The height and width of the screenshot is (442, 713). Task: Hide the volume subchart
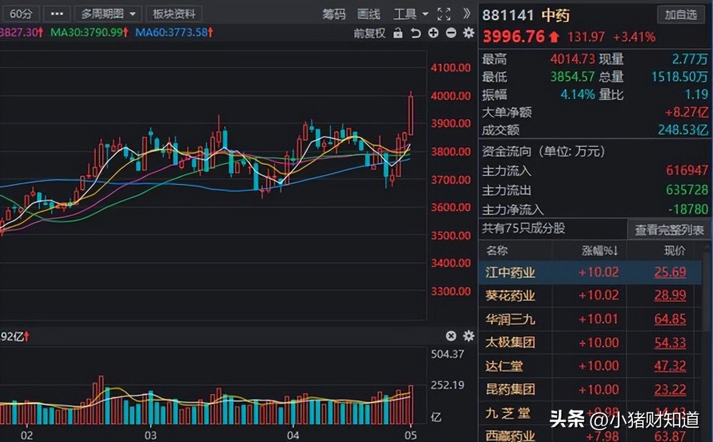(x=451, y=336)
